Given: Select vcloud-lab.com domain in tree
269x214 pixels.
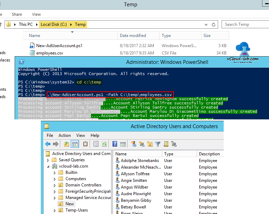Looking at the screenshot, I should click(x=73, y=166).
